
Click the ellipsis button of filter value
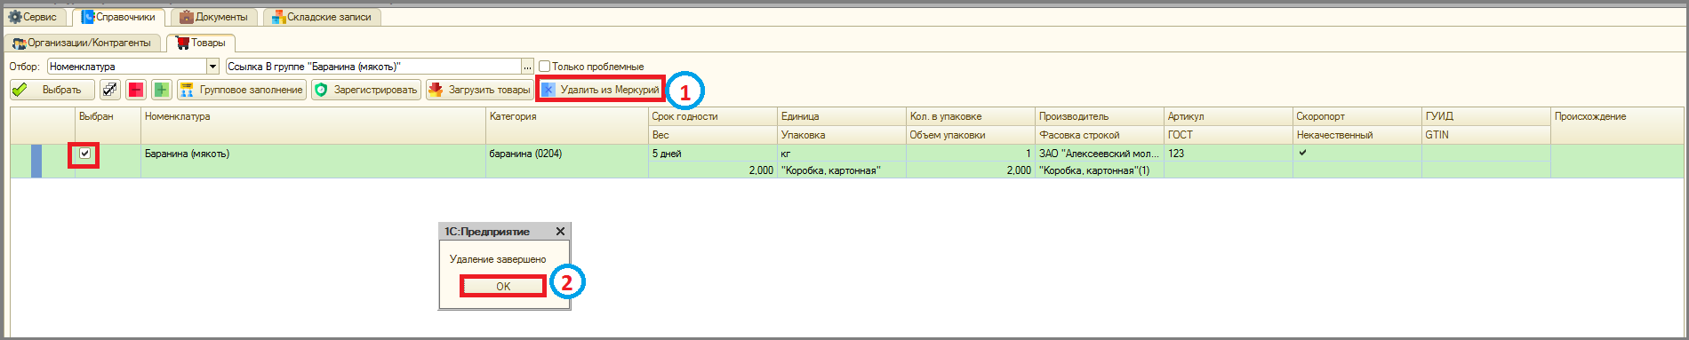[528, 67]
